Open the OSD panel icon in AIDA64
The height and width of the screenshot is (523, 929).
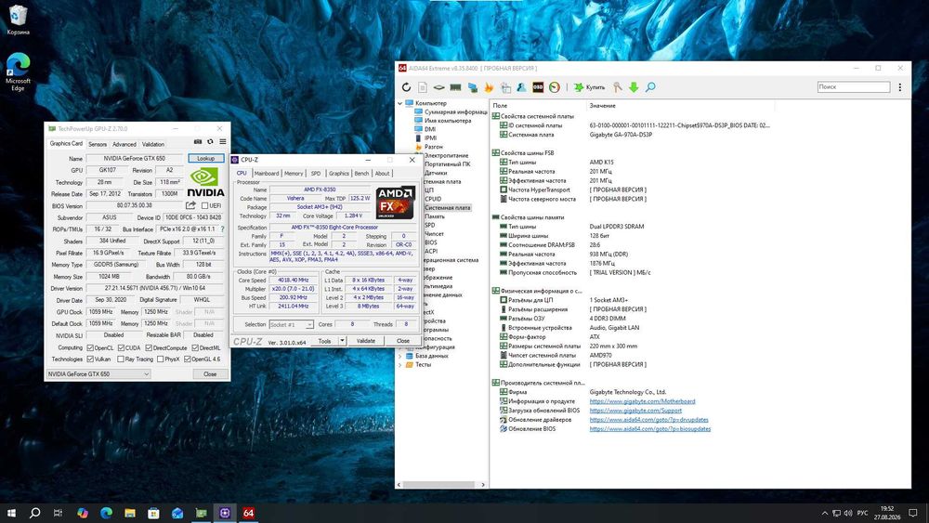pos(538,87)
